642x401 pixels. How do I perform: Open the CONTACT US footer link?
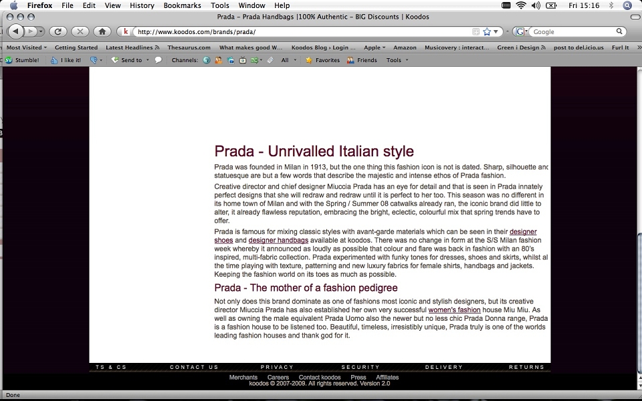click(194, 367)
